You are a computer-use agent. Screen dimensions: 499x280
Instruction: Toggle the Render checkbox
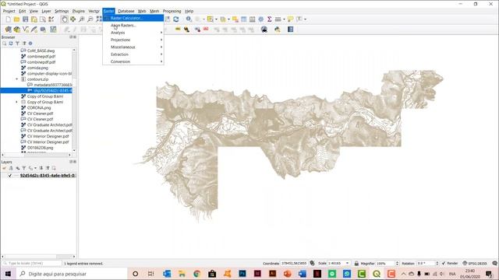tap(444, 264)
